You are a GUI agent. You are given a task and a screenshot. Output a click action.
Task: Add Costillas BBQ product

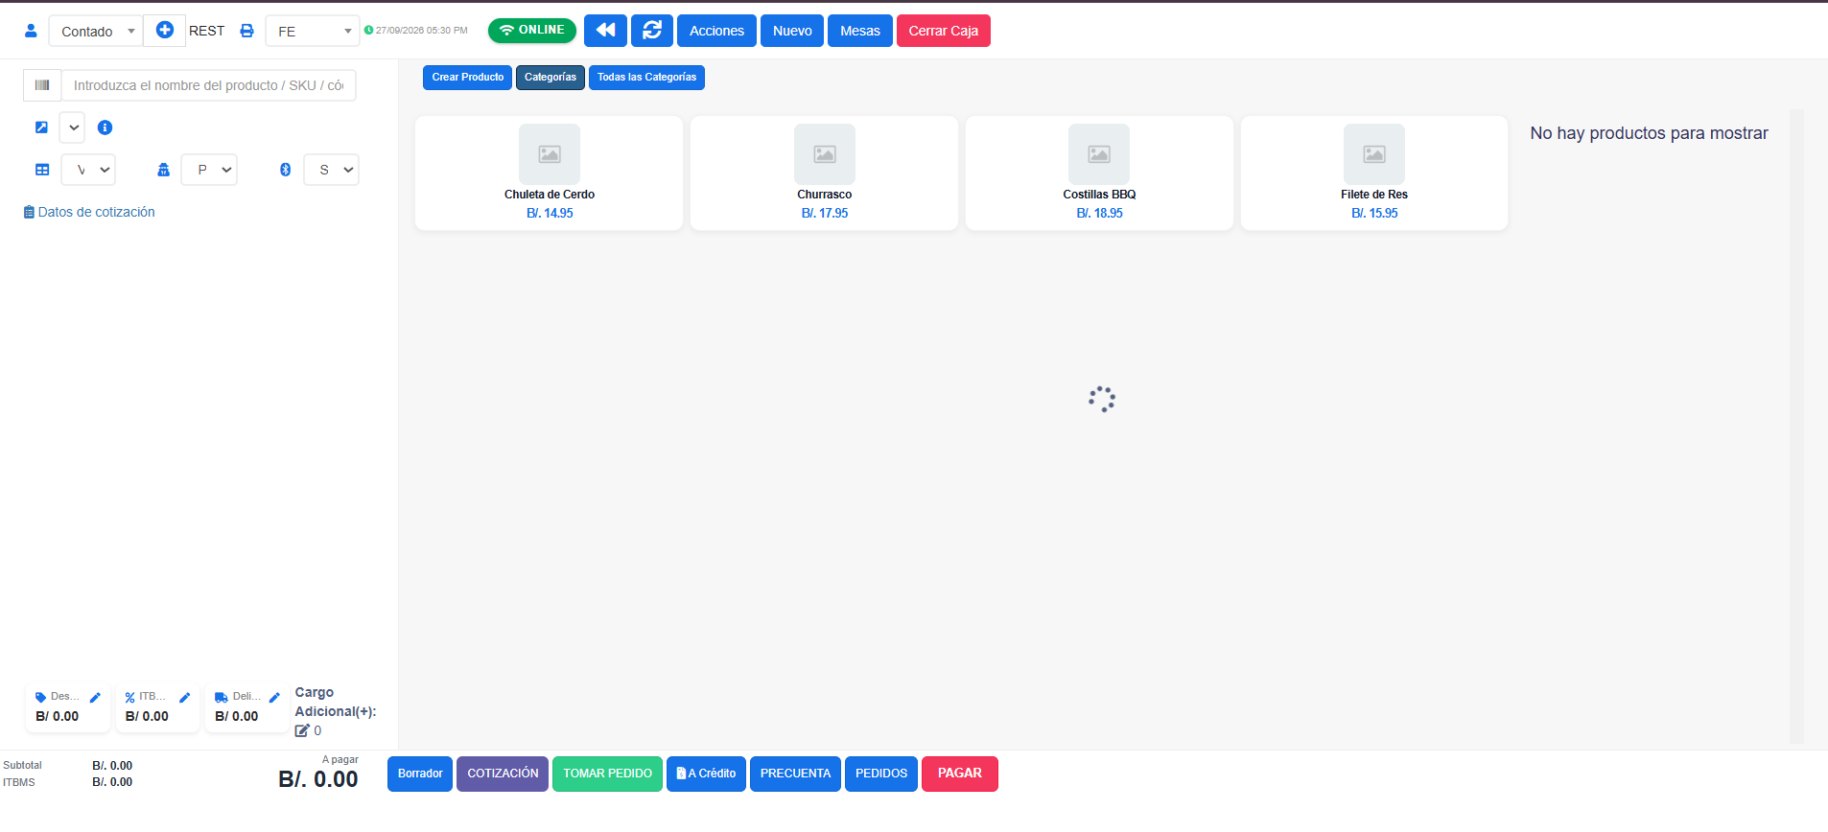pyautogui.click(x=1099, y=173)
